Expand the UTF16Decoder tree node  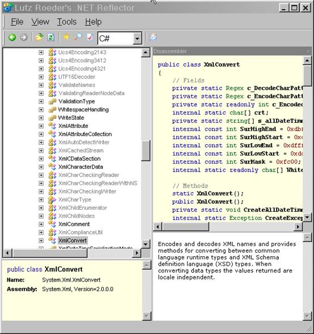(x=41, y=77)
